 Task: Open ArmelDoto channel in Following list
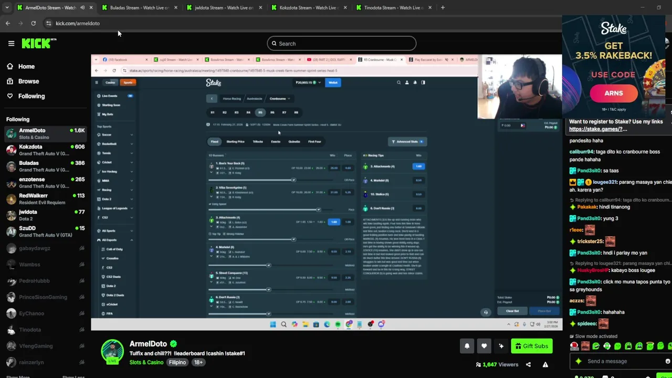(x=45, y=133)
